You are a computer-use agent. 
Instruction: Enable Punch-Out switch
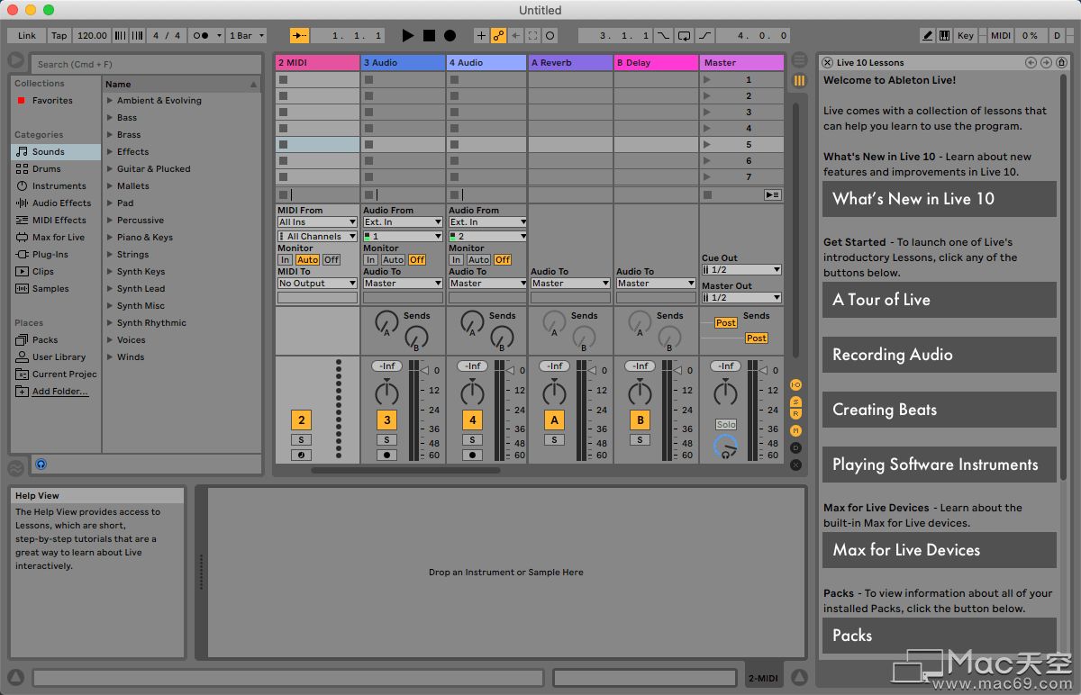[704, 36]
